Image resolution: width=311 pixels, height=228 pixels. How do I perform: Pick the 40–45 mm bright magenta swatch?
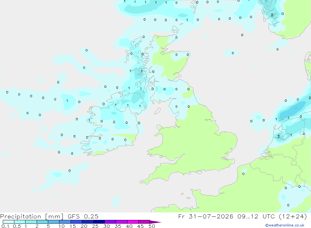point(133,222)
